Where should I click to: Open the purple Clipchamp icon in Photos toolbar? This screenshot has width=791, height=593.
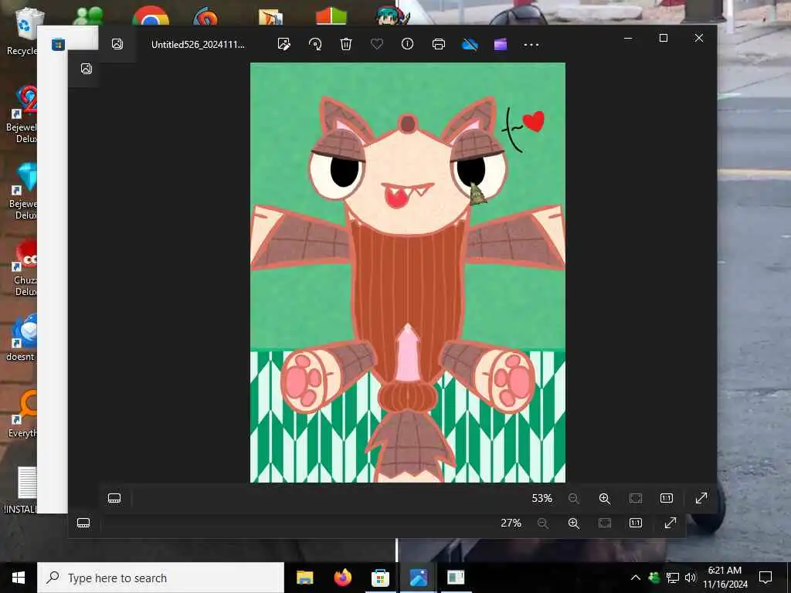[501, 44]
